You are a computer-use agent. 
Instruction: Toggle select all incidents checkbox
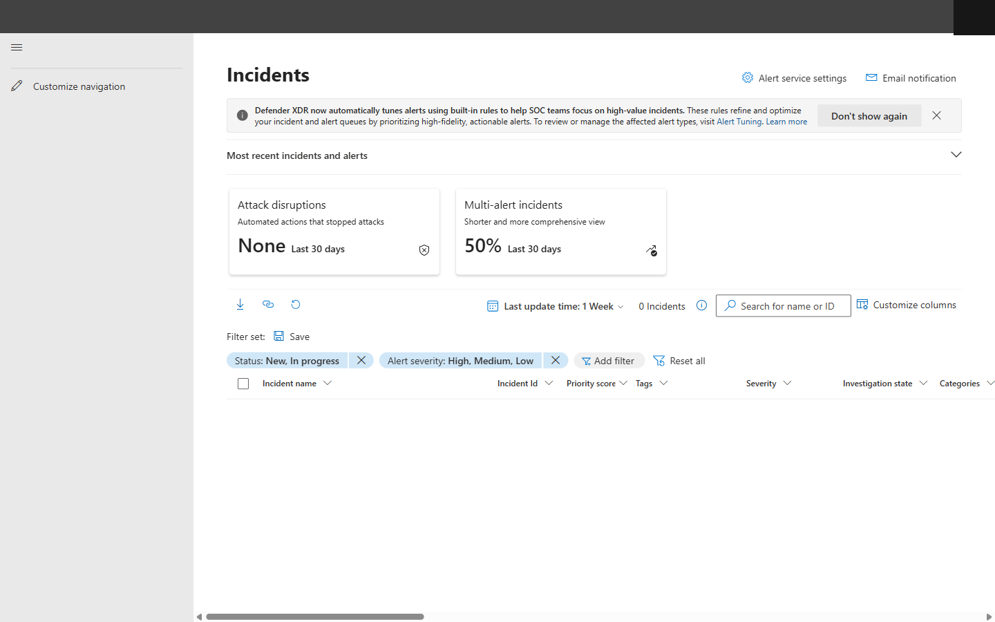(243, 383)
